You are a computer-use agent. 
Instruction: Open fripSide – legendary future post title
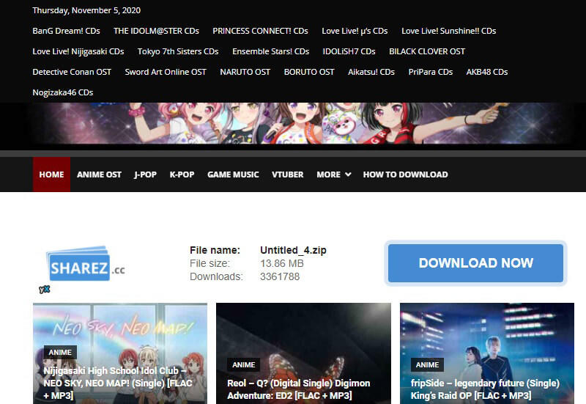485,389
